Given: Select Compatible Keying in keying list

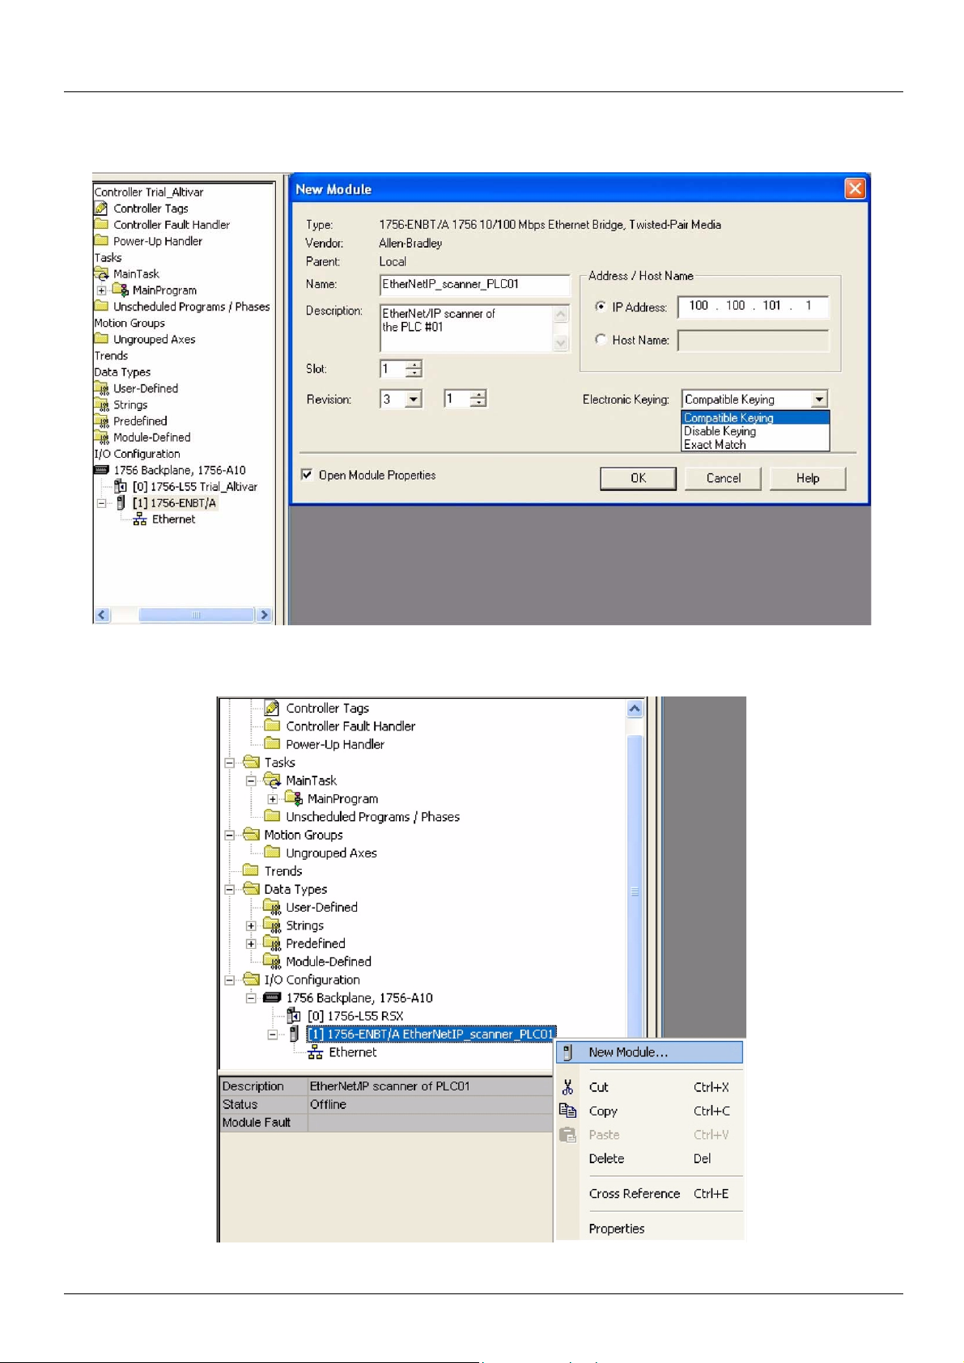Looking at the screenshot, I should (755, 418).
